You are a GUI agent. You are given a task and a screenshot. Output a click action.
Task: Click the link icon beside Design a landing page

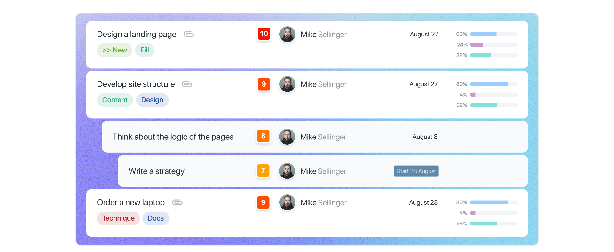tap(189, 34)
